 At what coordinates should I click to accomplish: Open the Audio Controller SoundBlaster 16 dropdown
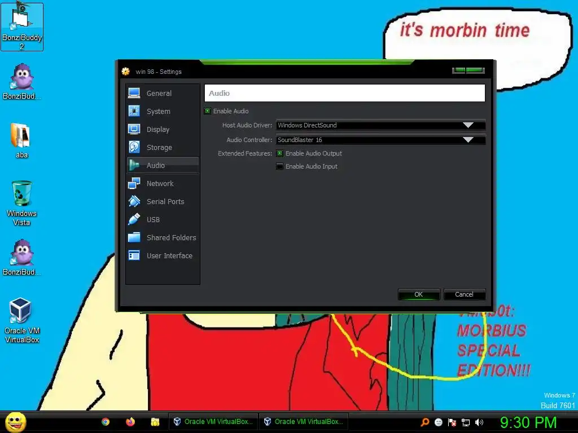[x=380, y=140]
